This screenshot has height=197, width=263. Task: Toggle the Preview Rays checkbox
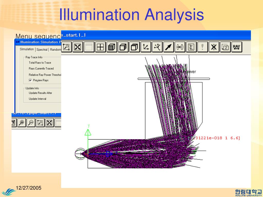tap(30, 80)
